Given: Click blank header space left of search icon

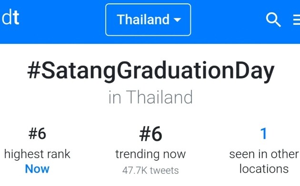Looking at the screenshot, I should (x=228, y=21).
